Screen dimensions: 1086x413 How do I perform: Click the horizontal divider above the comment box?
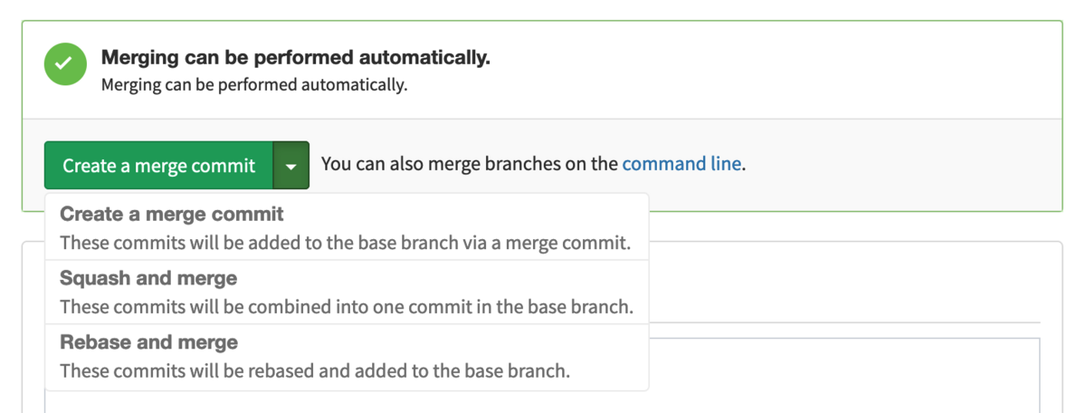pos(844,322)
